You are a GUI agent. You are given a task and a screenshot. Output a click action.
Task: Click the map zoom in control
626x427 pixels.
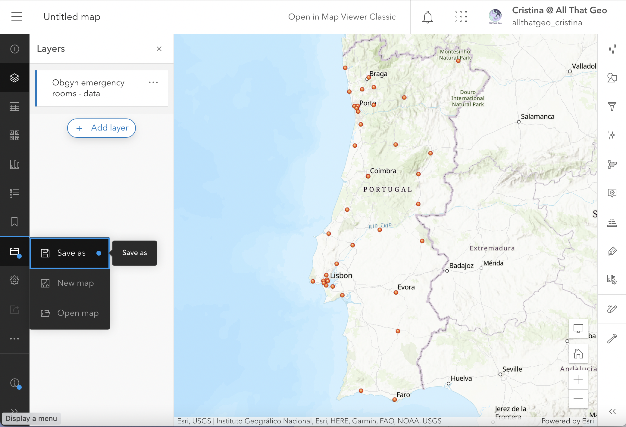click(x=578, y=379)
